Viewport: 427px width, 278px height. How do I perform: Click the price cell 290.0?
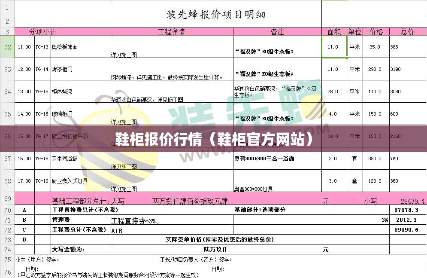coord(376,69)
